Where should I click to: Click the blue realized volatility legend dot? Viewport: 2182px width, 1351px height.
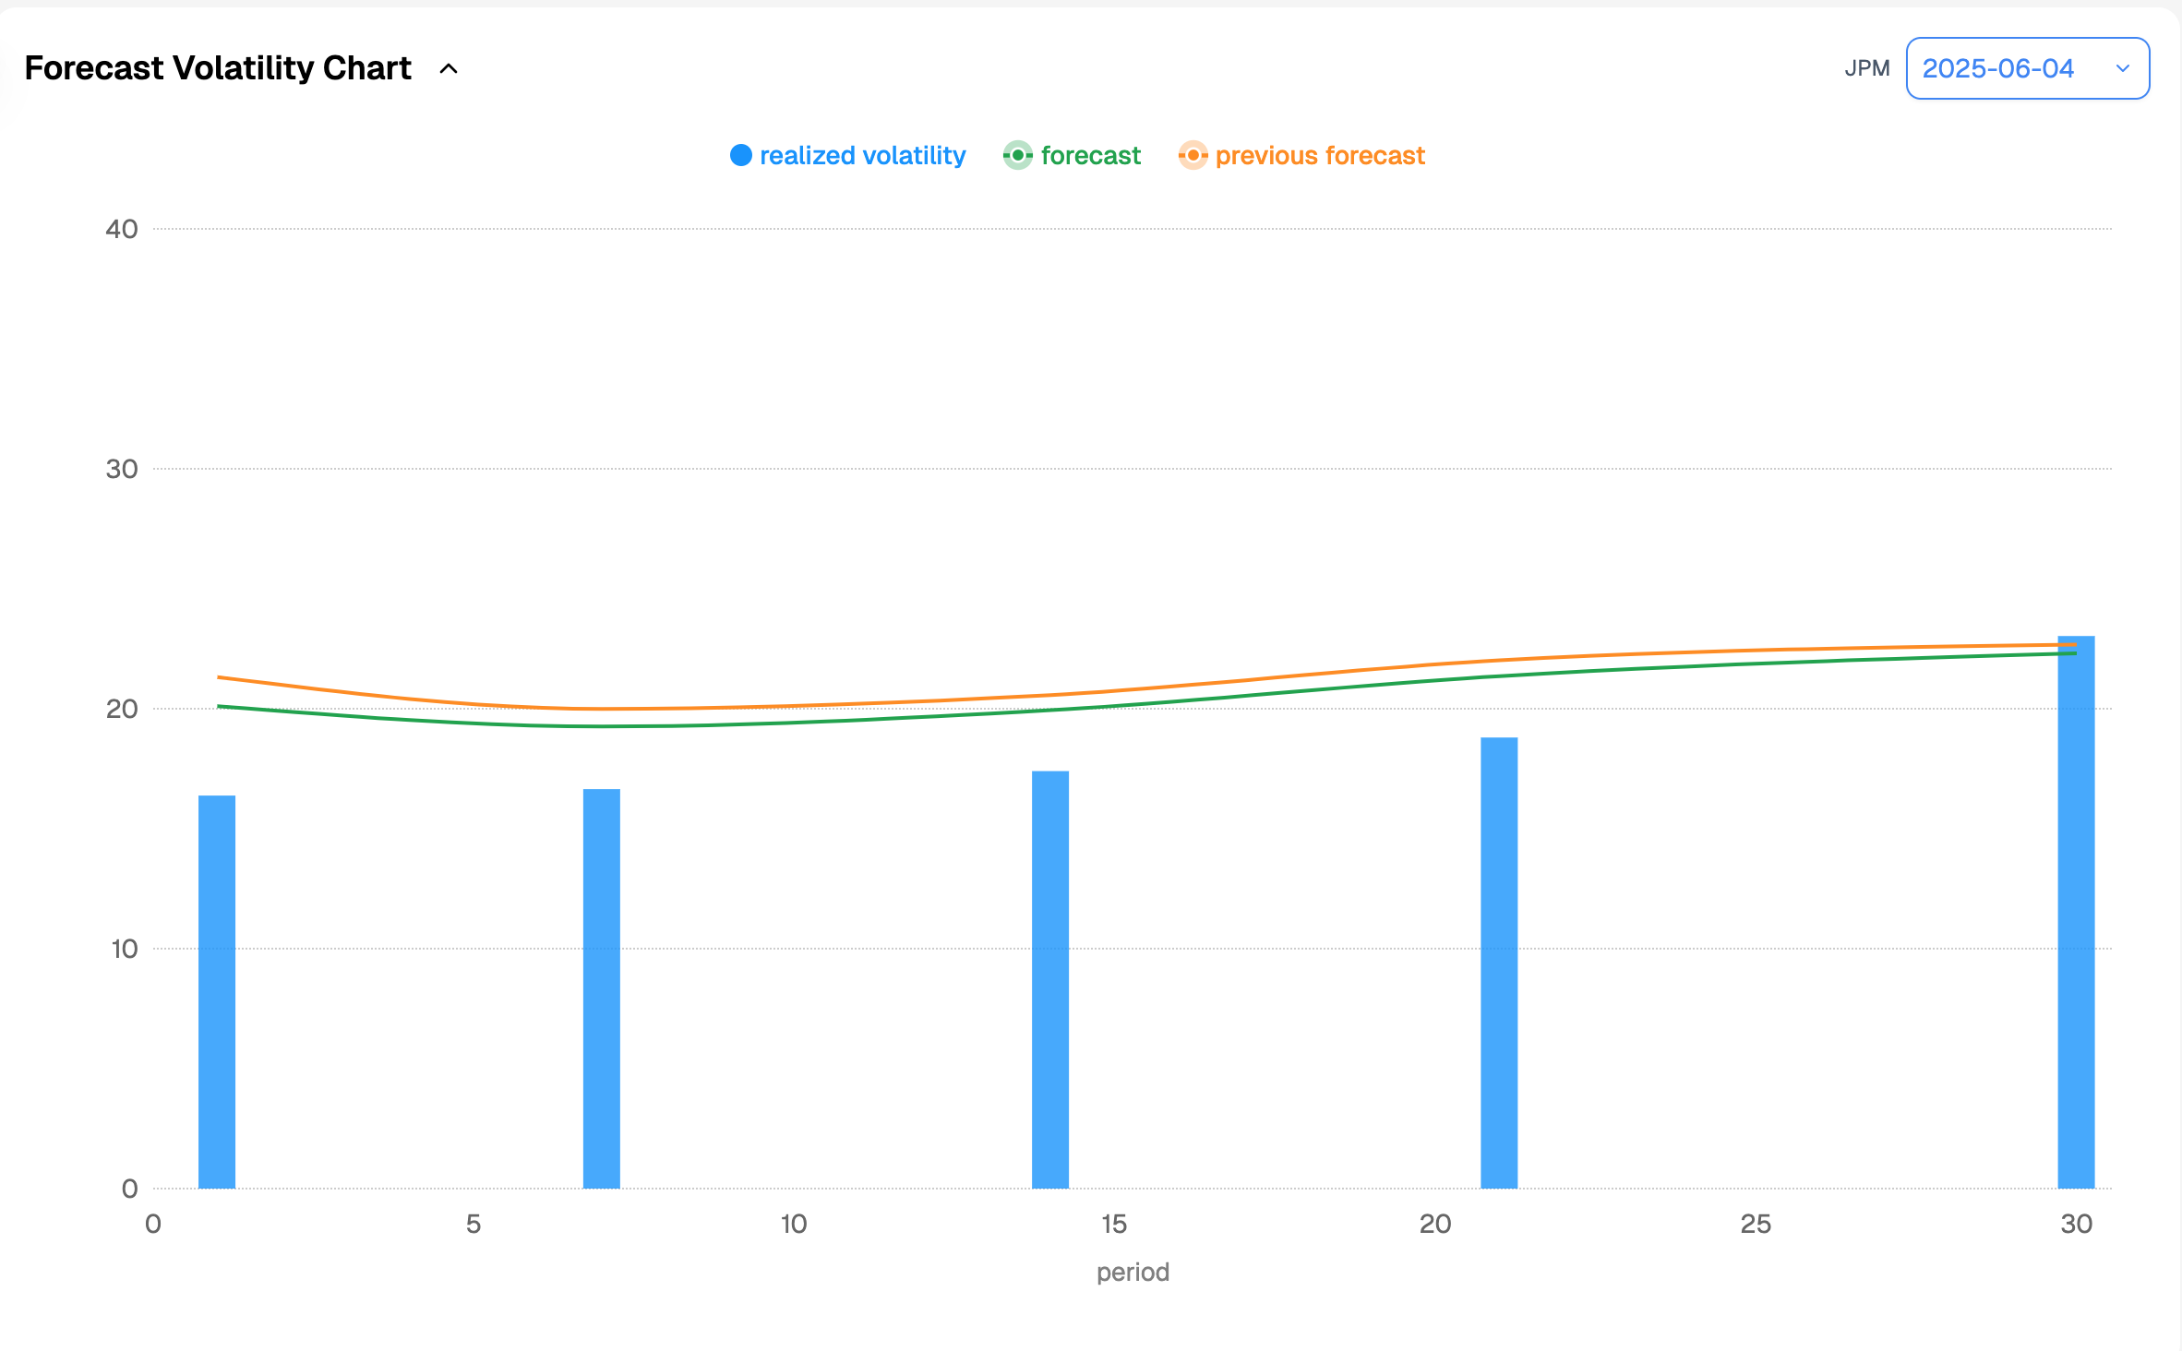(741, 155)
